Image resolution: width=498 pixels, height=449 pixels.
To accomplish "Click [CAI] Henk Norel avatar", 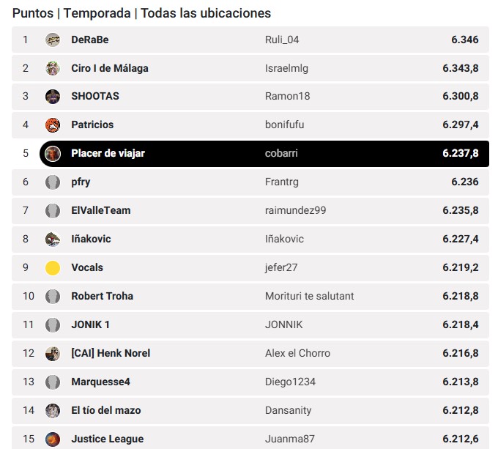I will tap(53, 354).
